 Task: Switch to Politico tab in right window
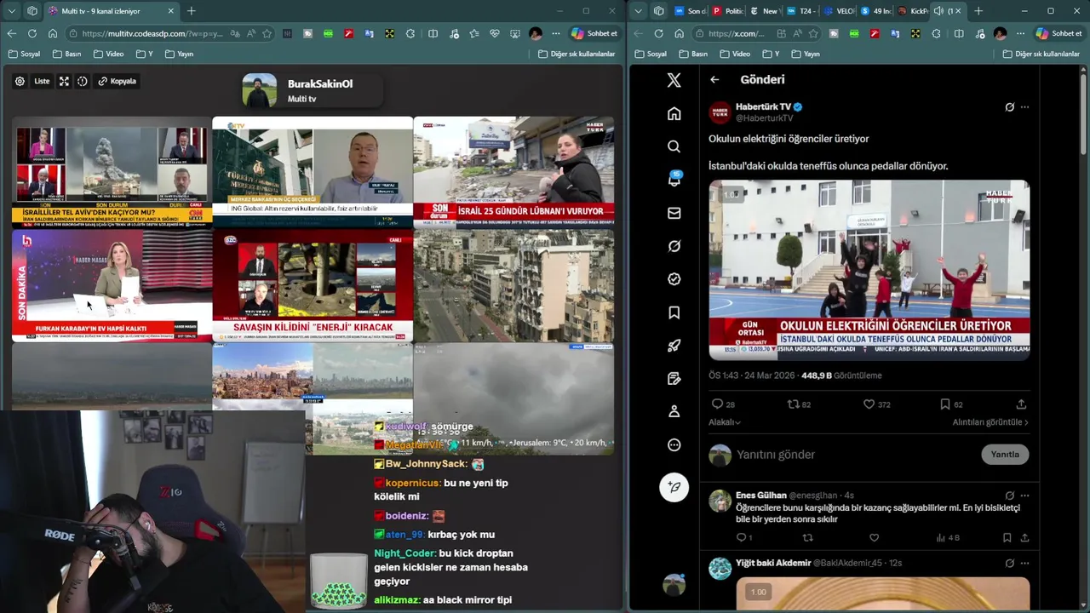pos(728,11)
